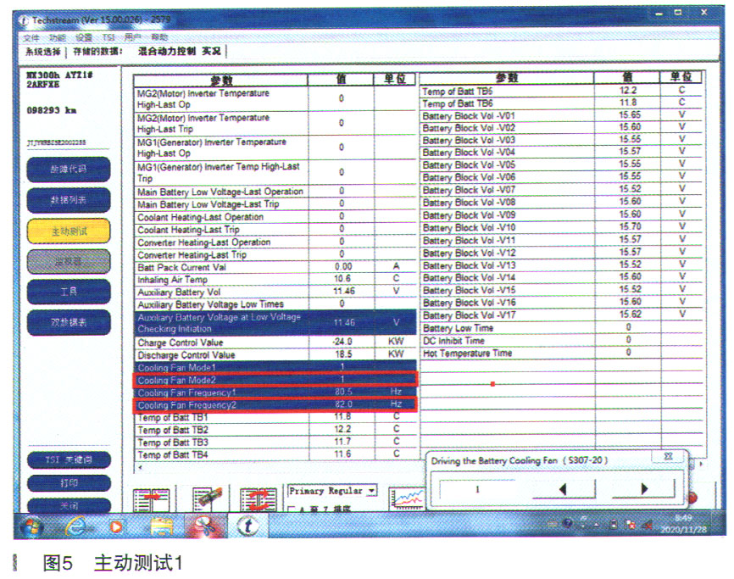Select the Auxiliary Battery Vol row
The width and height of the screenshot is (734, 579).
pyautogui.click(x=275, y=292)
